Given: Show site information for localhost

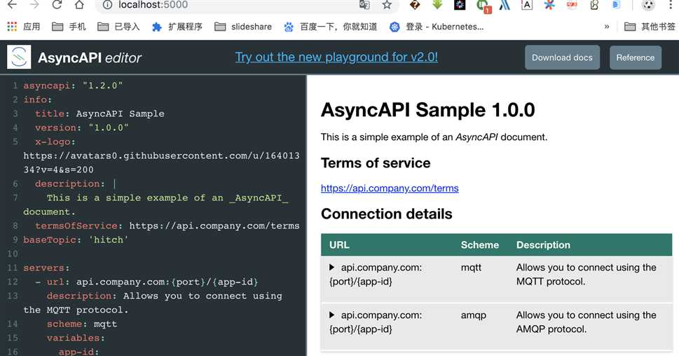Looking at the screenshot, I should coord(107,5).
